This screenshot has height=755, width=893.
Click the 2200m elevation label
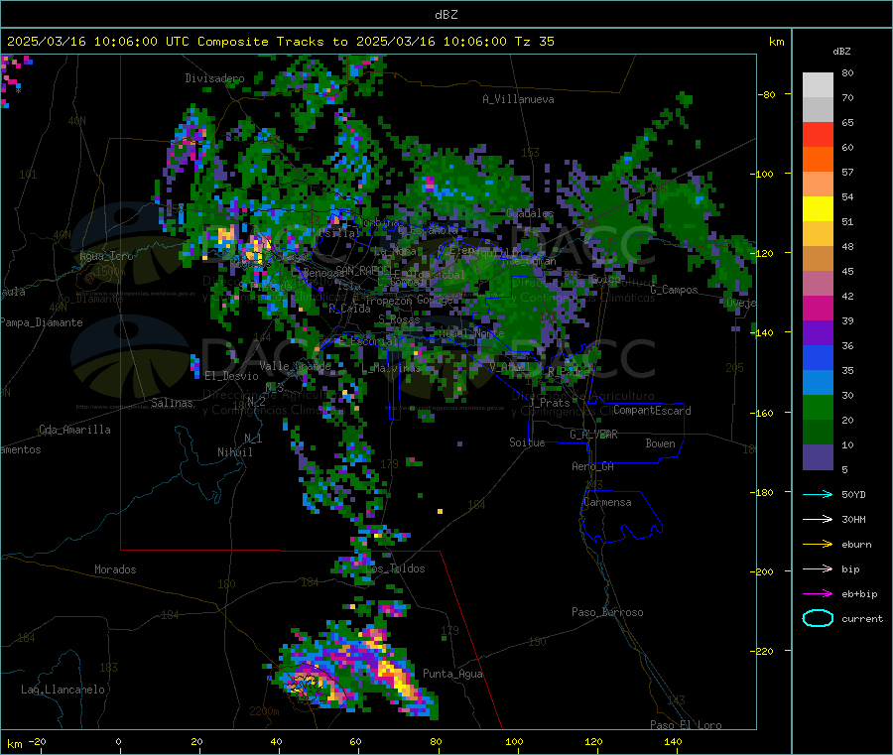264,711
